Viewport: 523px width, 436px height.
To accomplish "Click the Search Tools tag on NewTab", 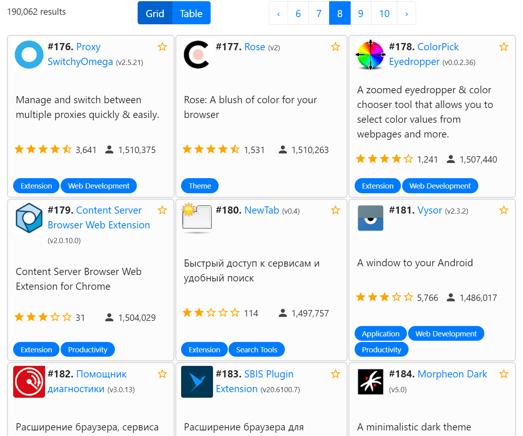I will (x=257, y=350).
